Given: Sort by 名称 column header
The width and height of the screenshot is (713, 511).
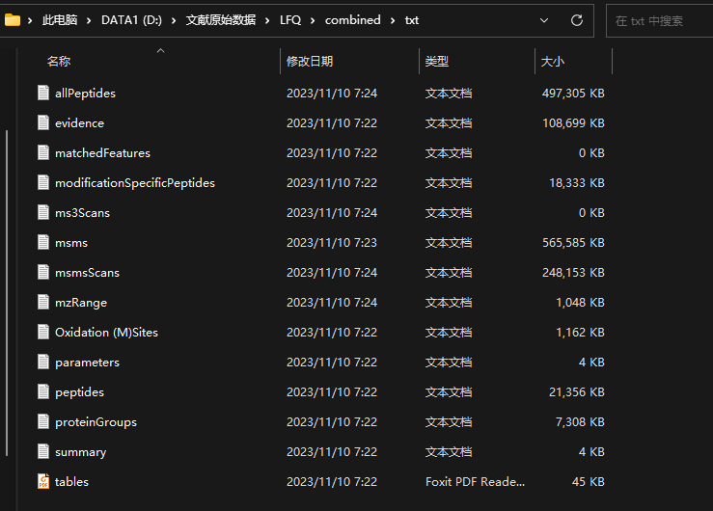Looking at the screenshot, I should [59, 62].
